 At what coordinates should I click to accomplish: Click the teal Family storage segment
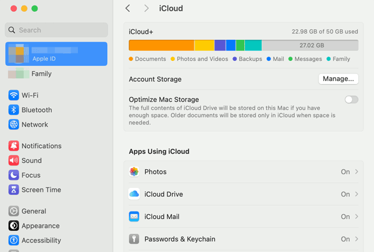point(253,45)
